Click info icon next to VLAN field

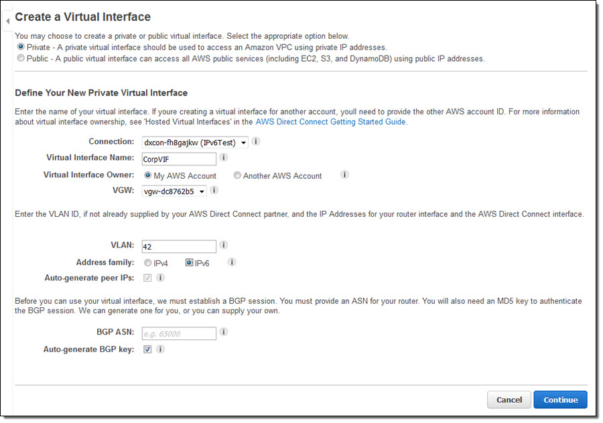(x=224, y=246)
